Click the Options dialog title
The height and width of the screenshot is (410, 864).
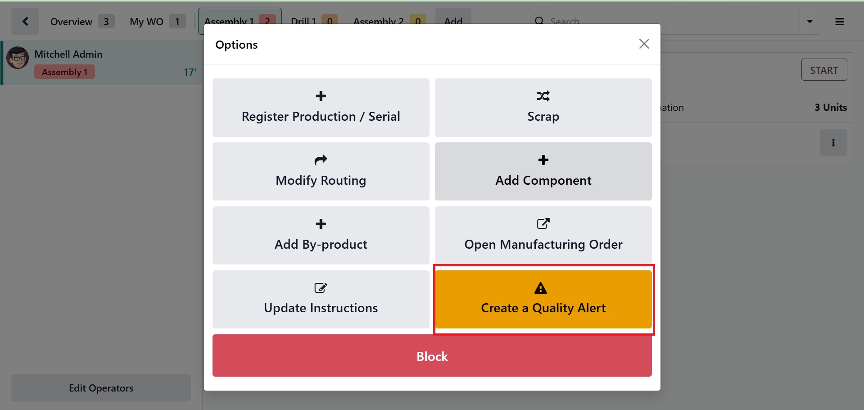click(236, 45)
